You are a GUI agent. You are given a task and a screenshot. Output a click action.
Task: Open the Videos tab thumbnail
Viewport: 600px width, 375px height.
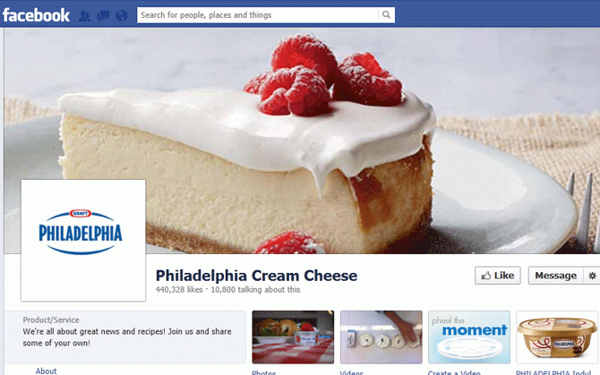tap(381, 337)
